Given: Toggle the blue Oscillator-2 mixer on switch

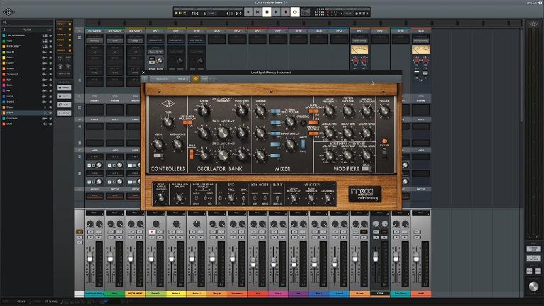Looking at the screenshot, I should (276, 134).
